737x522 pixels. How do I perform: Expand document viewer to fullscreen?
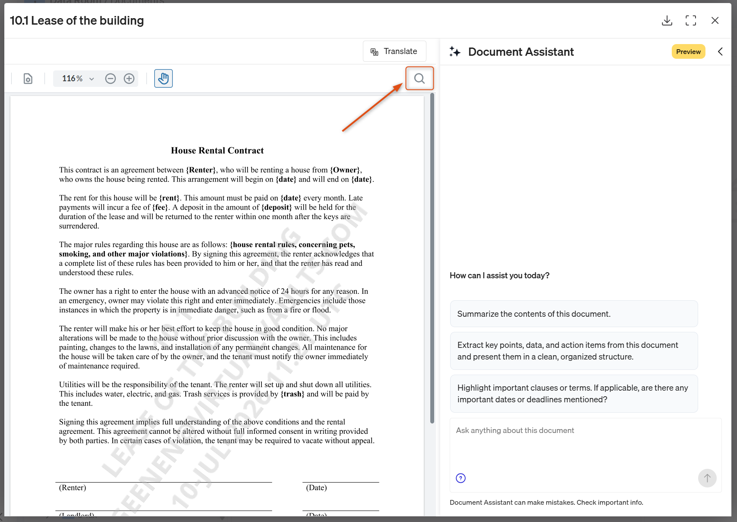[x=691, y=20]
